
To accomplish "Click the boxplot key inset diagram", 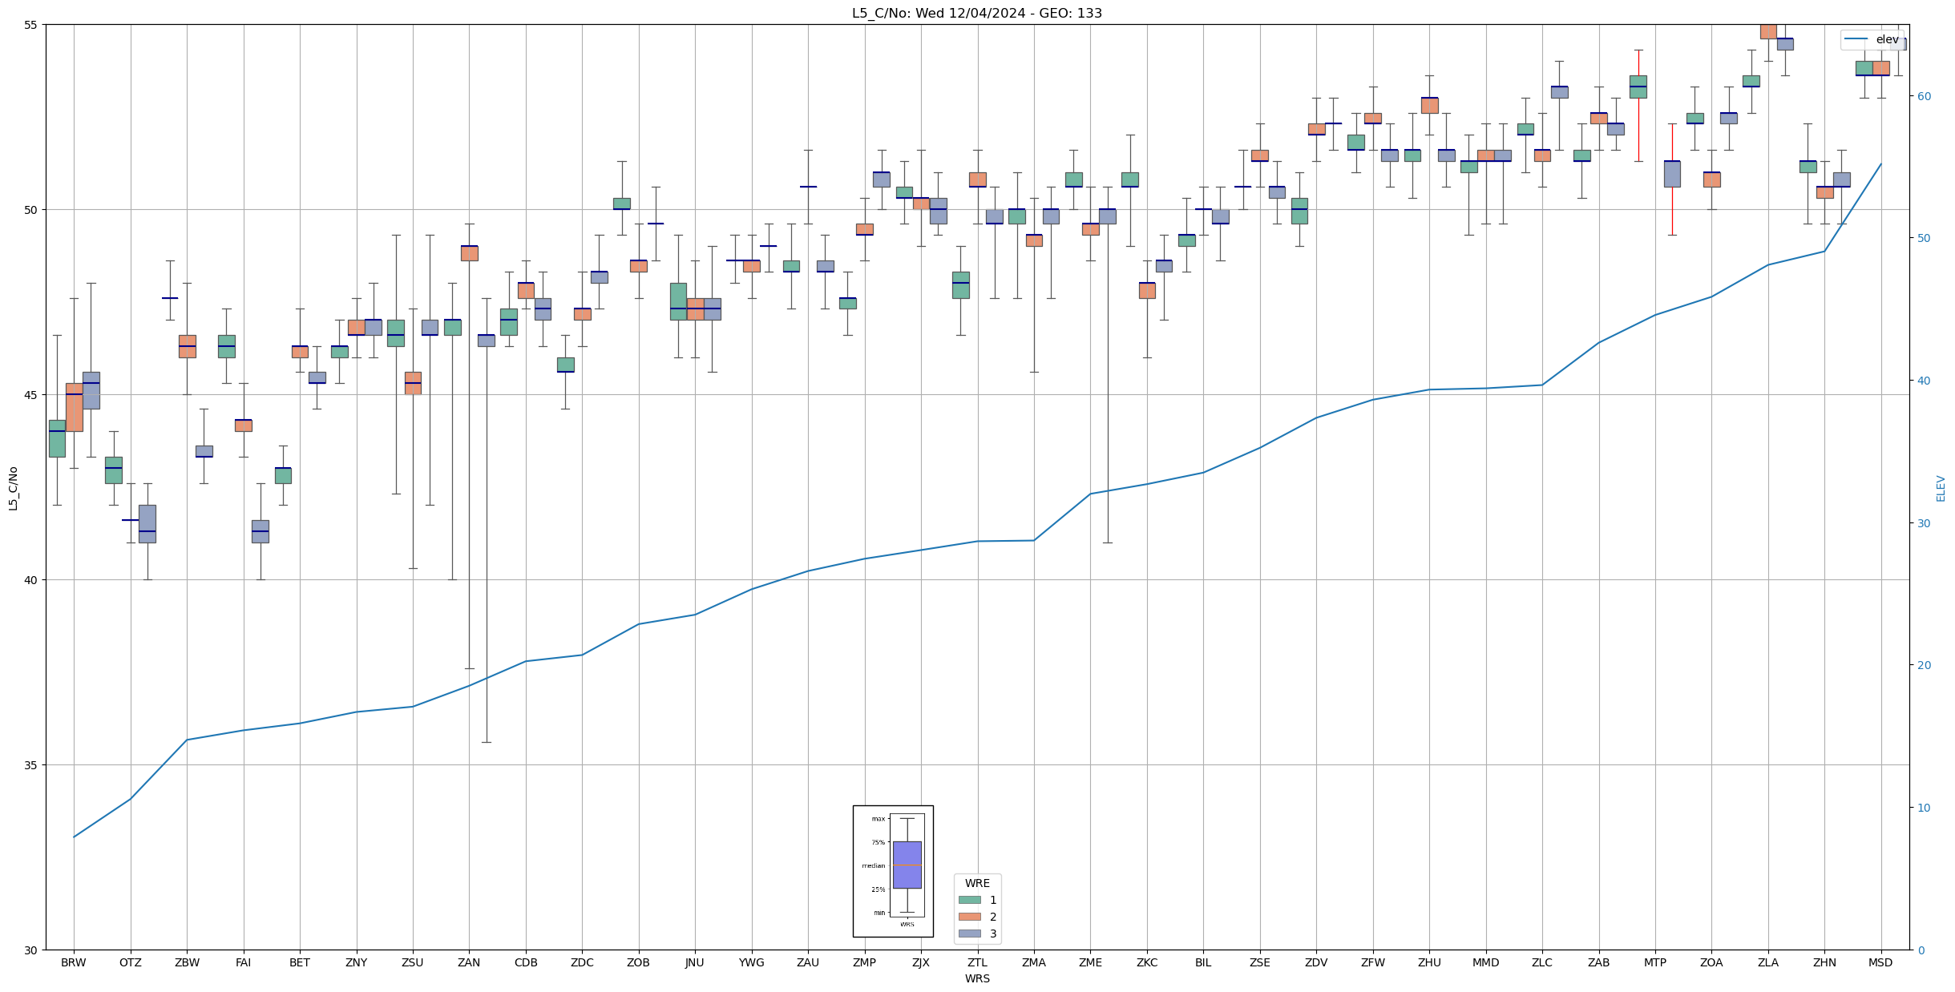I will [x=893, y=871].
